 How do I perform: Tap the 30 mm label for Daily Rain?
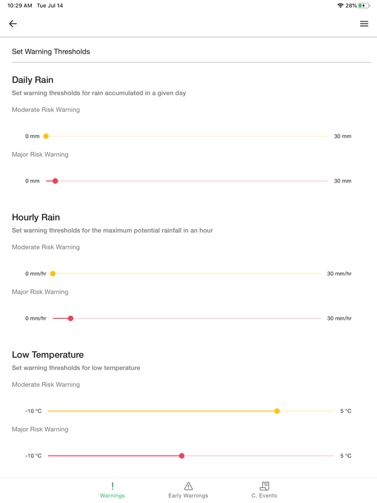(343, 136)
